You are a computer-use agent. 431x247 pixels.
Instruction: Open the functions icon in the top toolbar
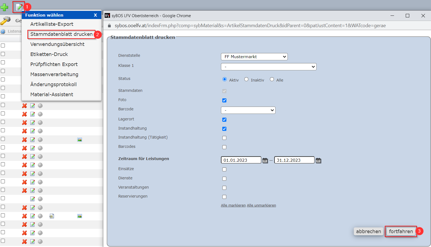18,7
